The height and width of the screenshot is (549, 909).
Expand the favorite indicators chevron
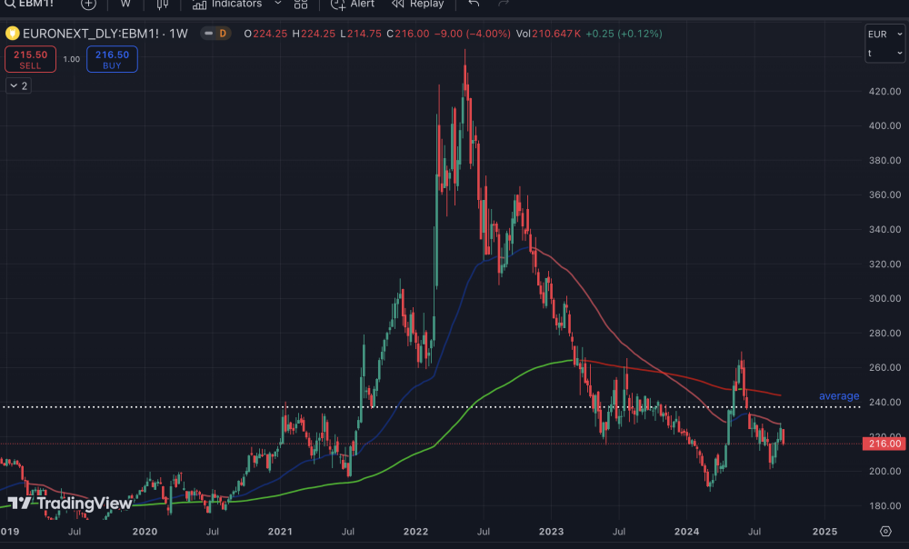pos(277,4)
